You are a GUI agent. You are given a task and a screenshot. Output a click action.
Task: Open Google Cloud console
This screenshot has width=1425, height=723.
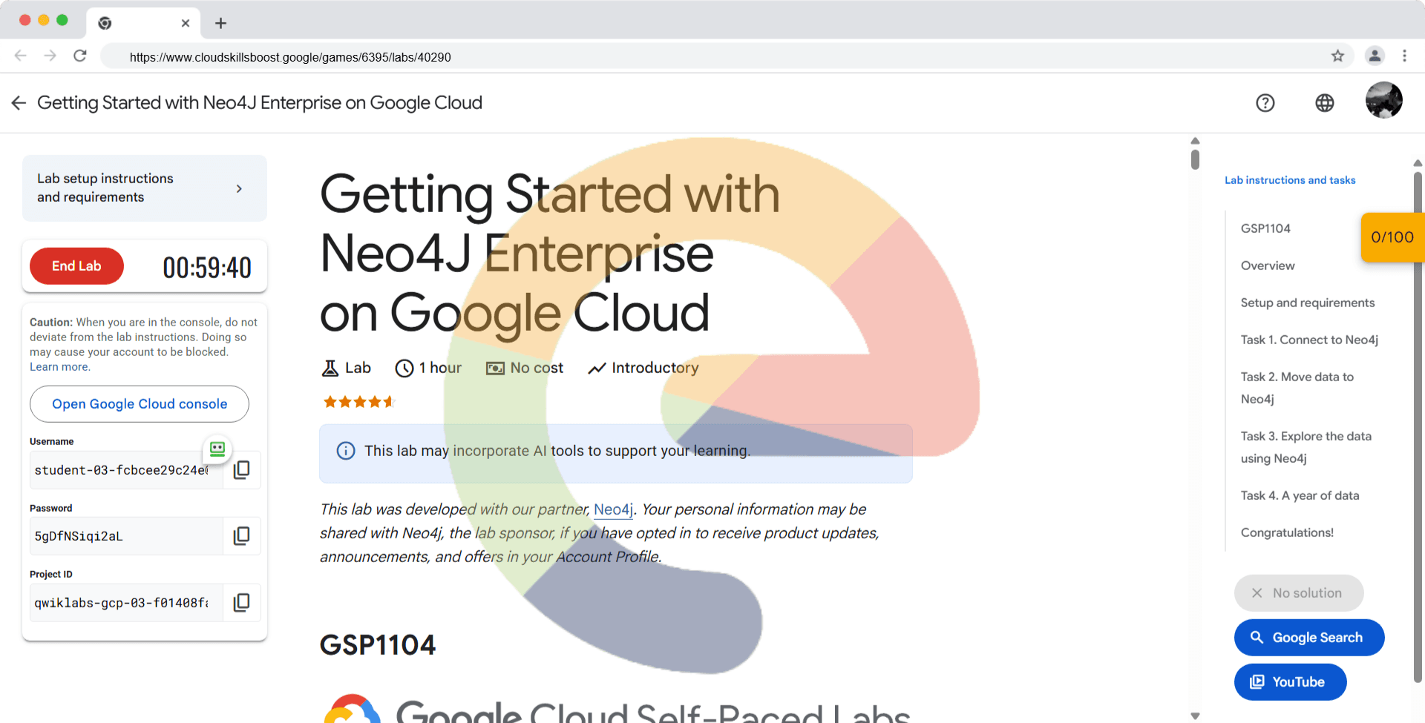pos(140,404)
